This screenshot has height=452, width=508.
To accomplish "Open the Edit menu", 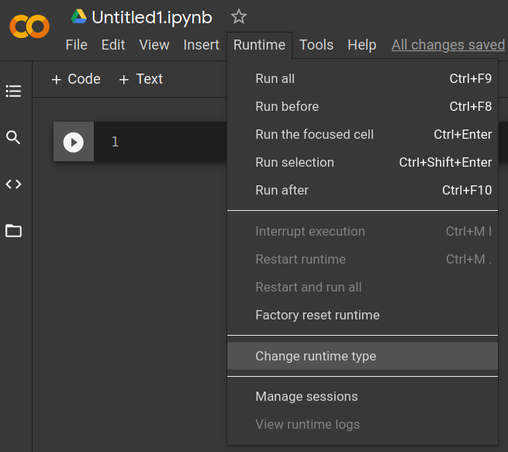I will pos(113,45).
